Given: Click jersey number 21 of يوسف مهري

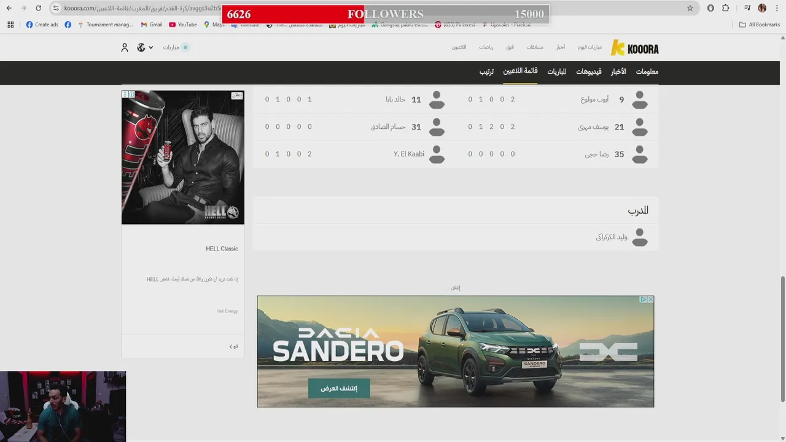Looking at the screenshot, I should [x=619, y=127].
